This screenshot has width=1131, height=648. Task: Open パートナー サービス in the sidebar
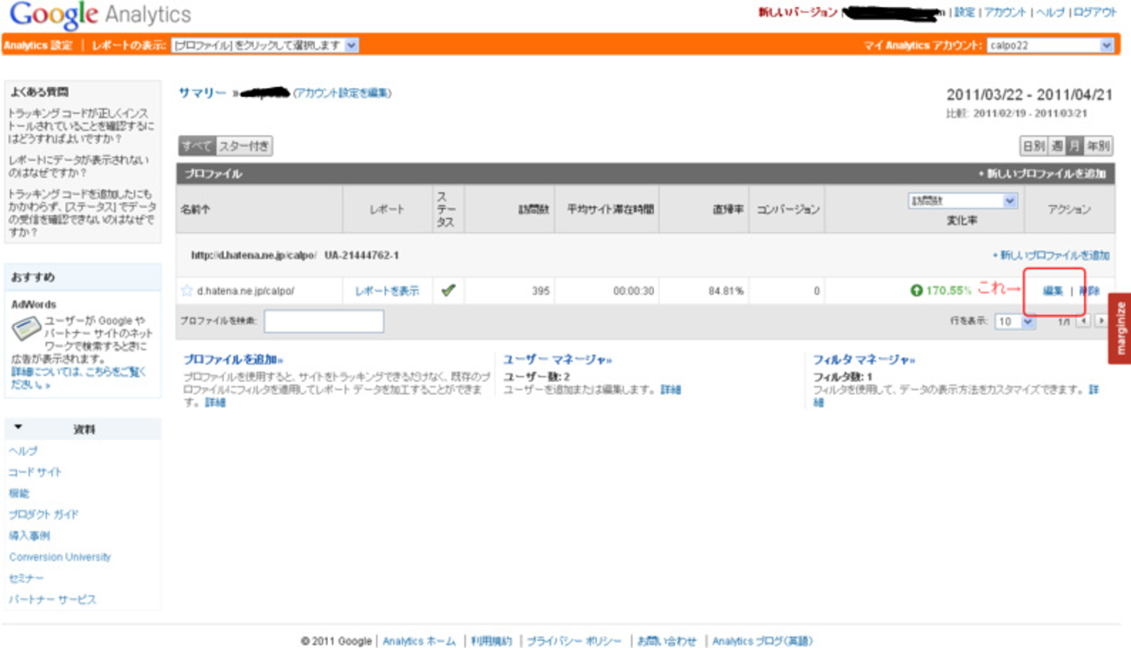click(52, 599)
